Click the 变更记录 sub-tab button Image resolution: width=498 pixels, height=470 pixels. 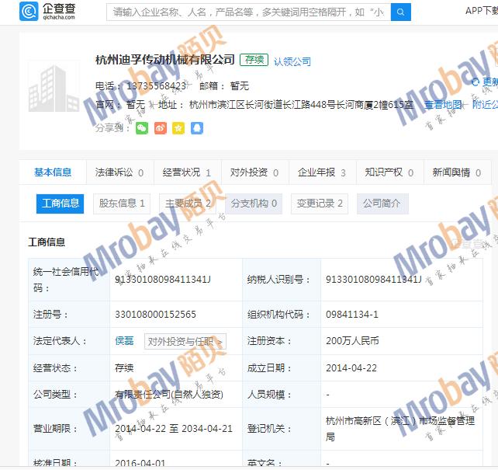[320, 204]
